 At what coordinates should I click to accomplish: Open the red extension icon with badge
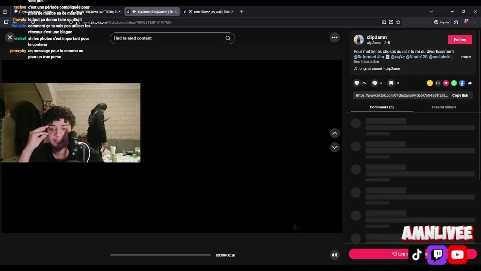click(466, 22)
